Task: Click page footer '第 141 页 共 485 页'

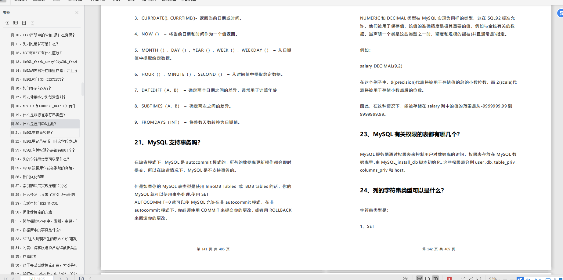Action: 213,249
